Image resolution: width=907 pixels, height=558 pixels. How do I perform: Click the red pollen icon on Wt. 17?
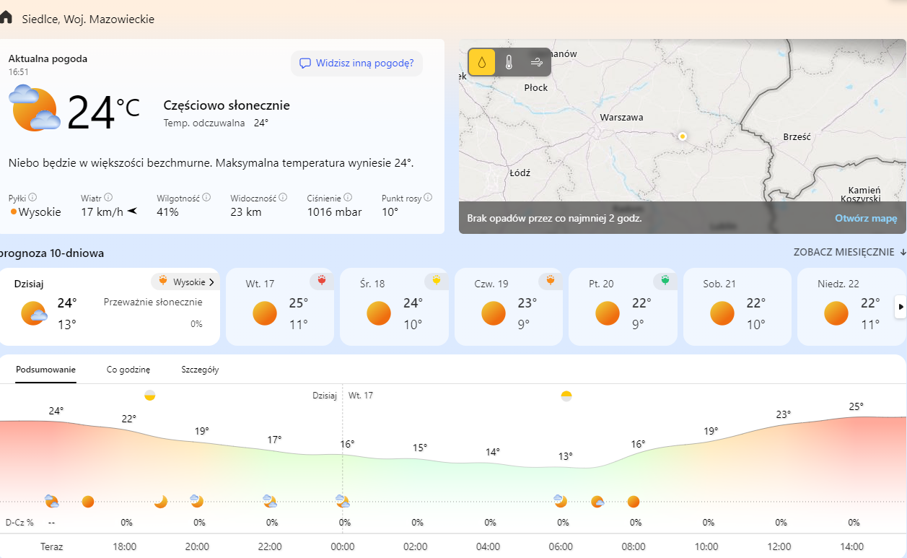(322, 281)
